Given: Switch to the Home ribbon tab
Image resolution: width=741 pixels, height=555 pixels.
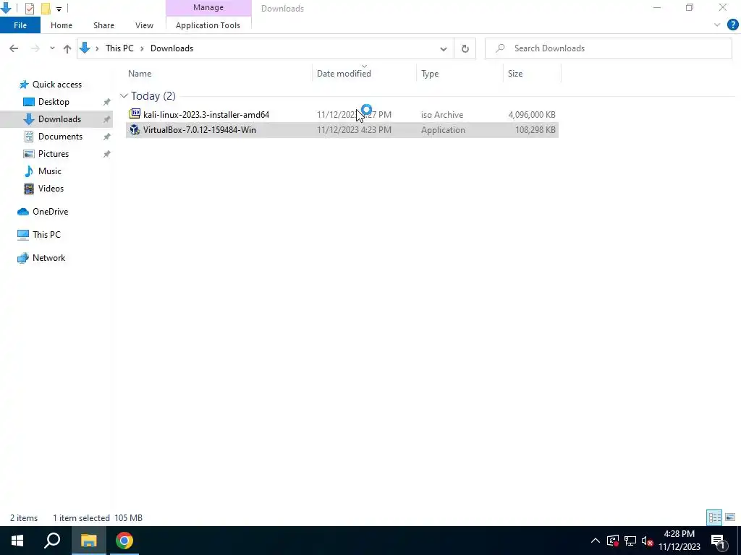Looking at the screenshot, I should point(62,25).
